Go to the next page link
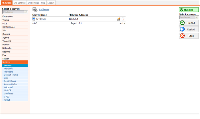 [x=122, y=23]
